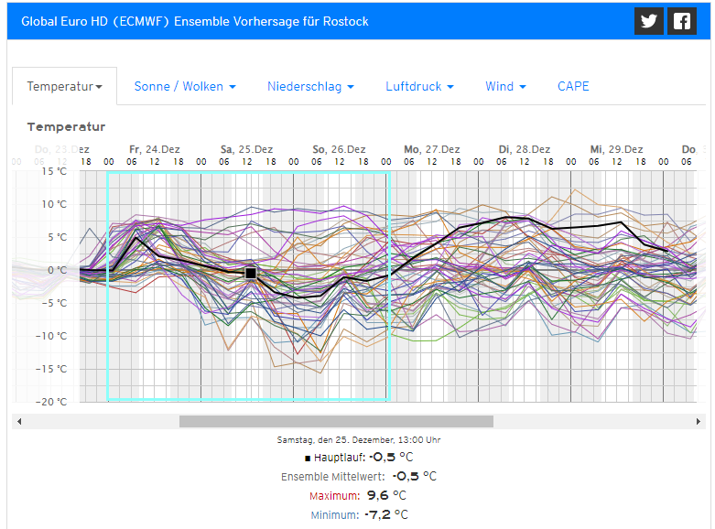
Task: Expand the Luftdruck dropdown menu
Action: pyautogui.click(x=419, y=86)
